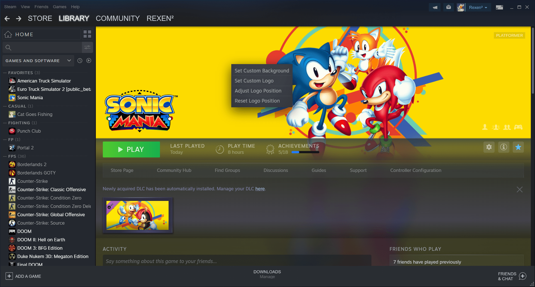Enter Big Picture mode
The image size is (535, 287).
tap(499, 7)
